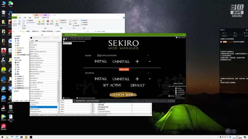The image size is (248, 139).
Task: Open the Explorer address bar history dropdown
Action: click(x=85, y=32)
